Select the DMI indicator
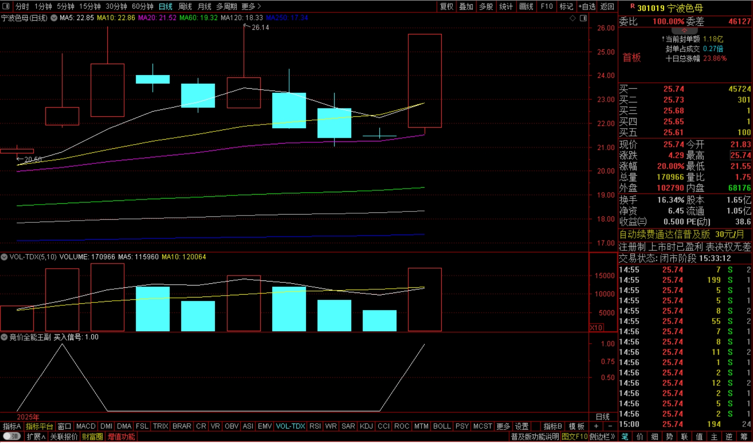This screenshot has height=443, width=753. (x=106, y=426)
